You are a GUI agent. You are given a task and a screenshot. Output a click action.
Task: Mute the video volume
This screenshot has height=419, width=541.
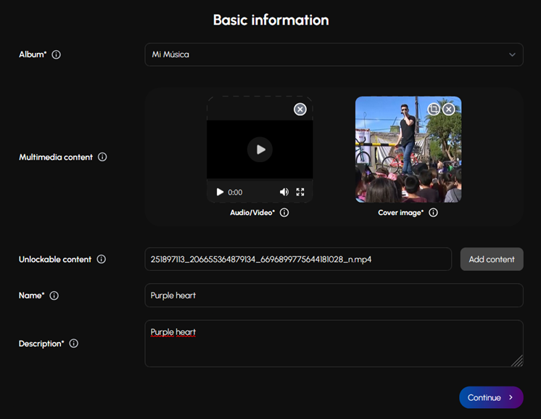click(284, 192)
